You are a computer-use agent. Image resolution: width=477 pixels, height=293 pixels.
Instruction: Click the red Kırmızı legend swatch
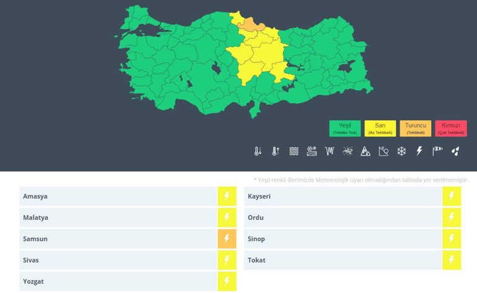tap(451, 128)
